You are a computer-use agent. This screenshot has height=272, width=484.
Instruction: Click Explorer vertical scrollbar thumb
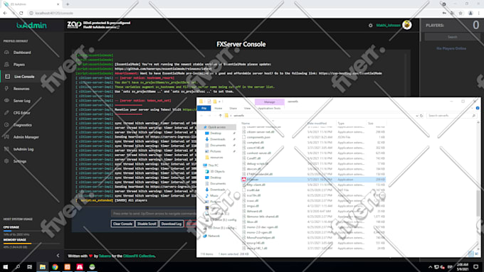478,202
